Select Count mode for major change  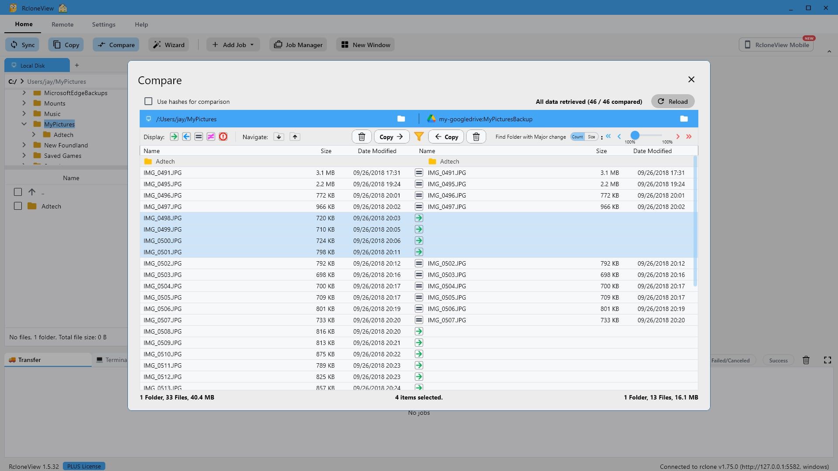577,137
